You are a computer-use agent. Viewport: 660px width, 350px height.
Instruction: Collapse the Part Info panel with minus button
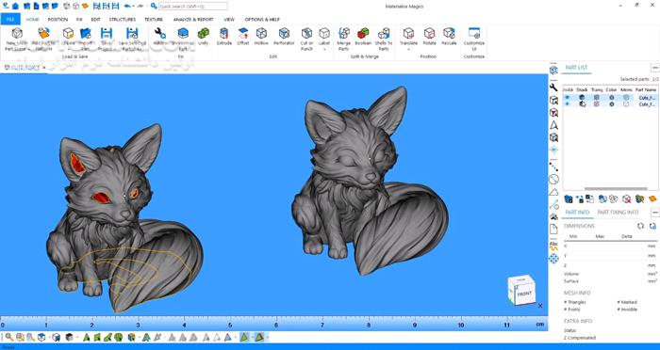tap(654, 213)
